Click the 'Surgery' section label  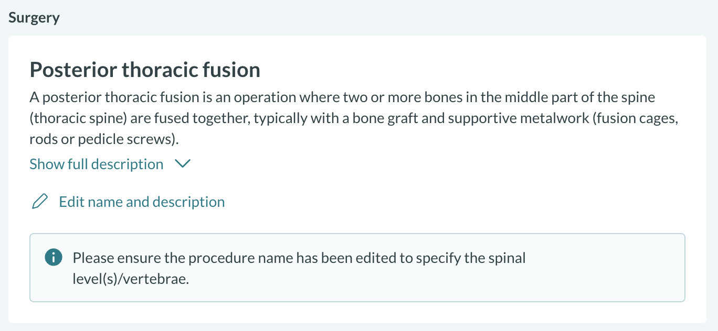pyautogui.click(x=34, y=18)
